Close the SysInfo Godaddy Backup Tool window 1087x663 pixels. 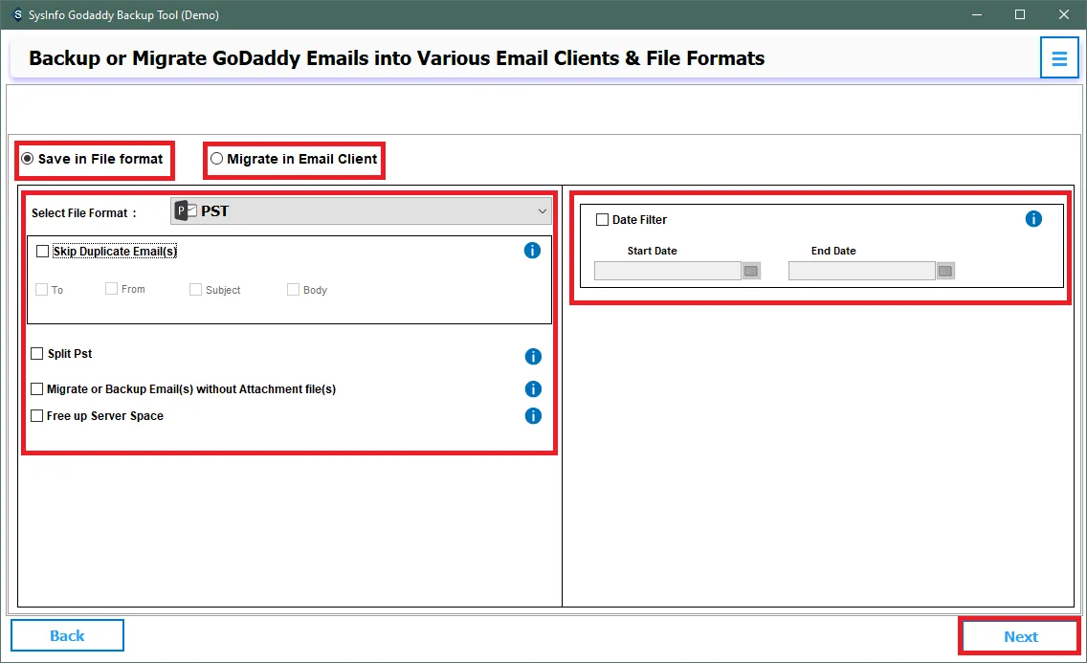[1064, 14]
